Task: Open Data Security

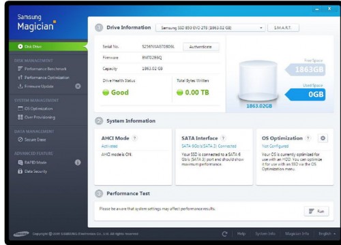Action: pyautogui.click(x=36, y=171)
